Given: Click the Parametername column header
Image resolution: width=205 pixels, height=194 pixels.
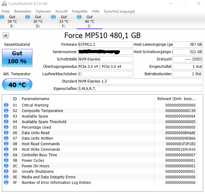Looking at the screenshot, I should (87, 99).
